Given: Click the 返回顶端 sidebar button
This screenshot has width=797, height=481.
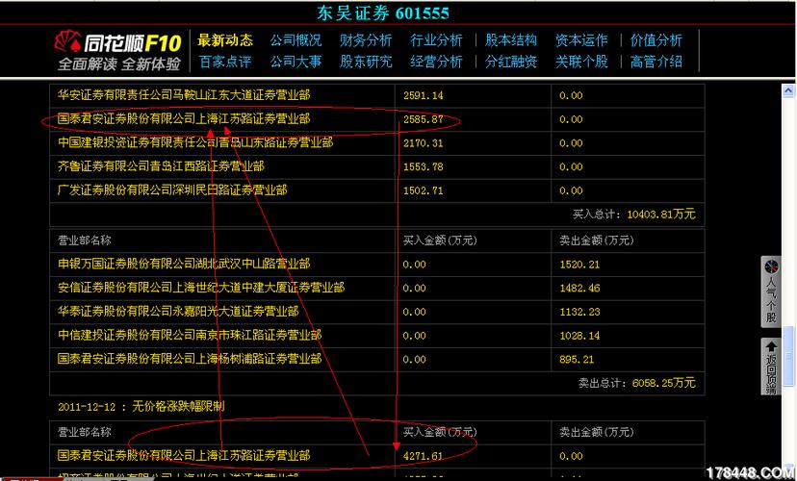Looking at the screenshot, I should (771, 367).
